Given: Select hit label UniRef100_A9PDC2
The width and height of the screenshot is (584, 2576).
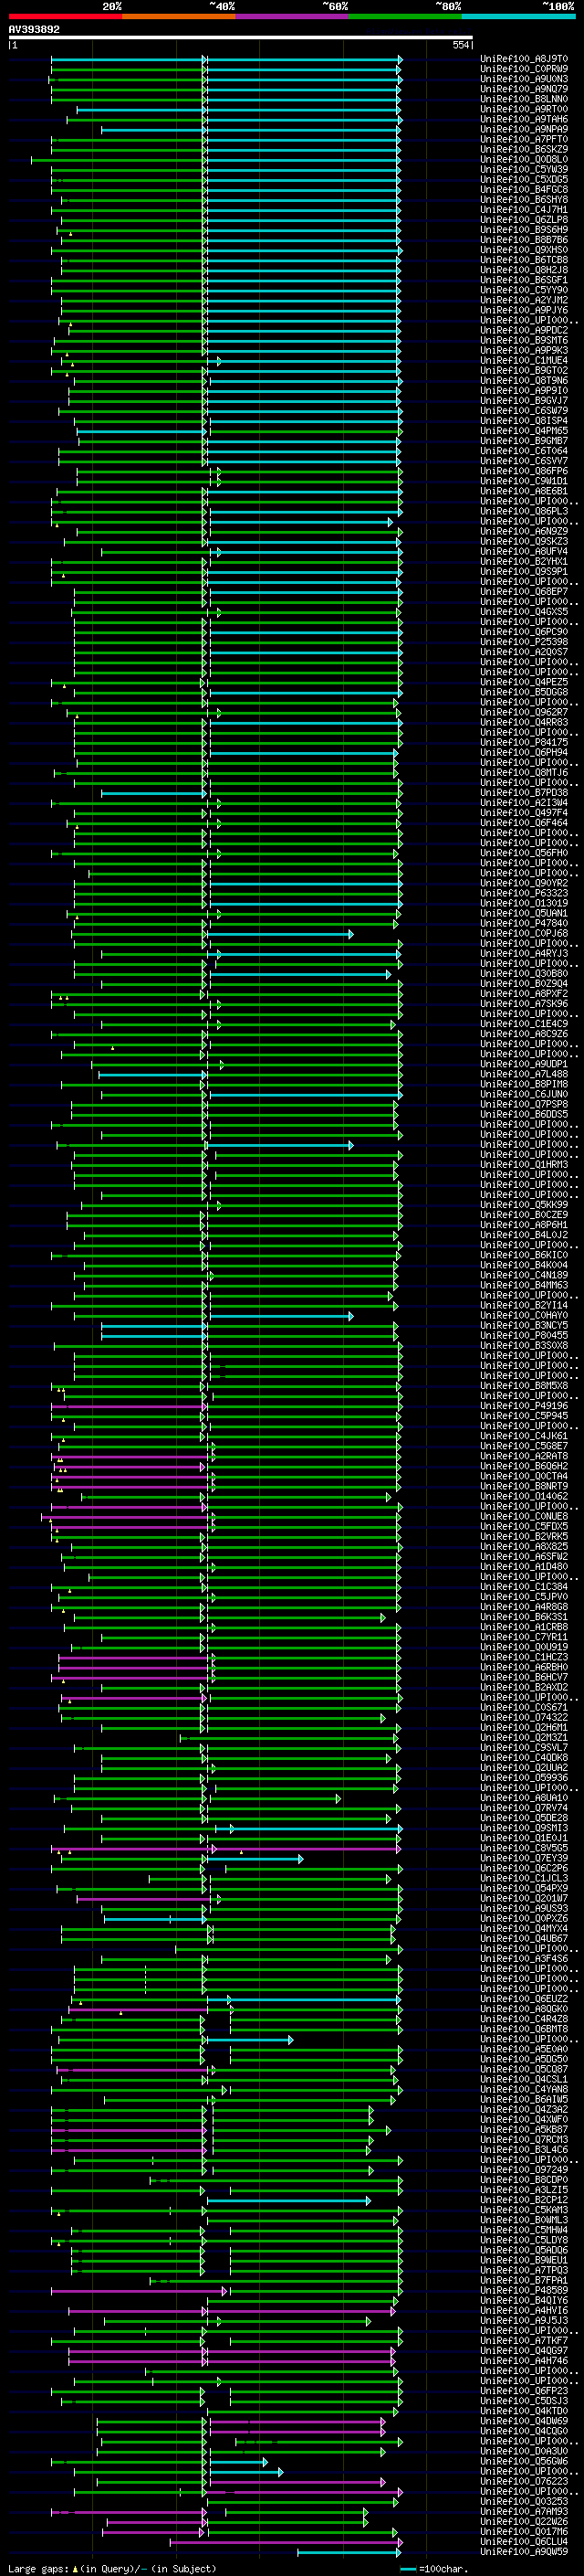Looking at the screenshot, I should click(524, 330).
